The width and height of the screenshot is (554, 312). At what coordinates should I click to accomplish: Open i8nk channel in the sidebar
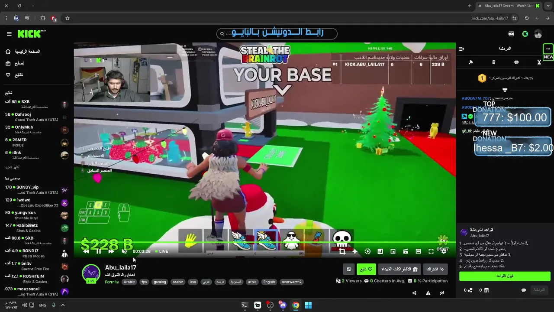click(36, 155)
